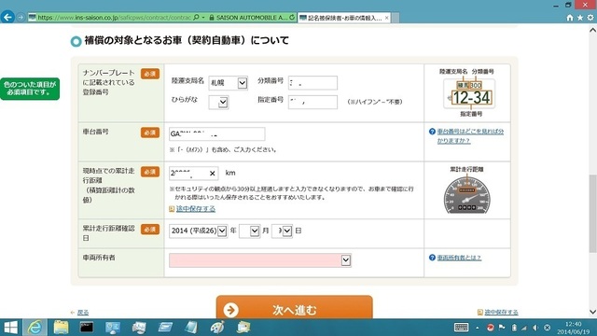
Task: Click help icon beside 車両所有者 link
Action: (432, 258)
